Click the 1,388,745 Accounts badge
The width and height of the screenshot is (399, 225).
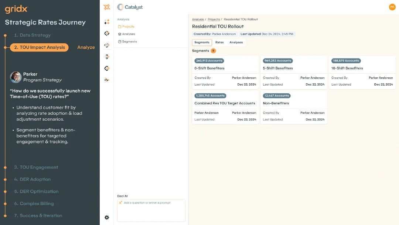(210, 95)
